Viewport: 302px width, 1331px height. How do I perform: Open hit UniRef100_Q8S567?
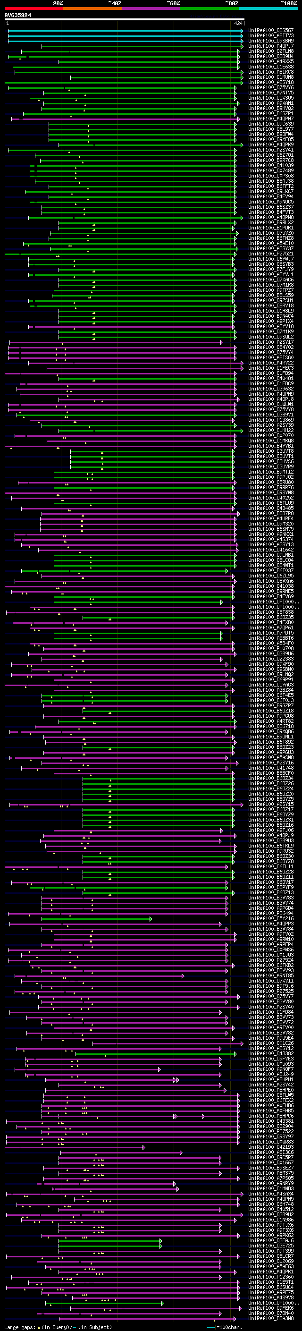(271, 31)
